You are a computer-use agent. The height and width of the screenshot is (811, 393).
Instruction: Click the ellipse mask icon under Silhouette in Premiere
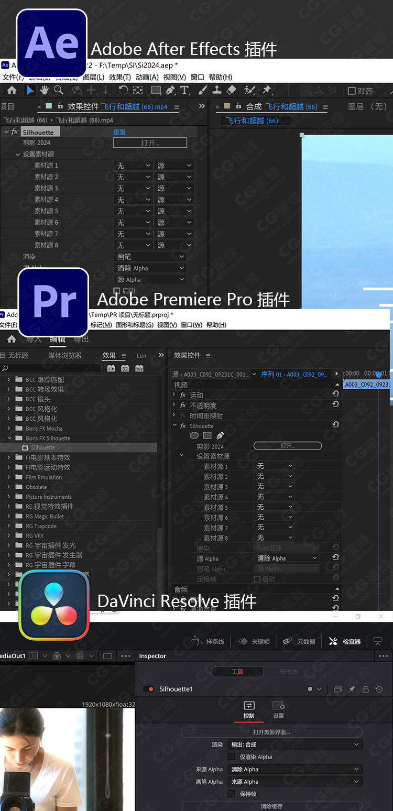point(194,435)
